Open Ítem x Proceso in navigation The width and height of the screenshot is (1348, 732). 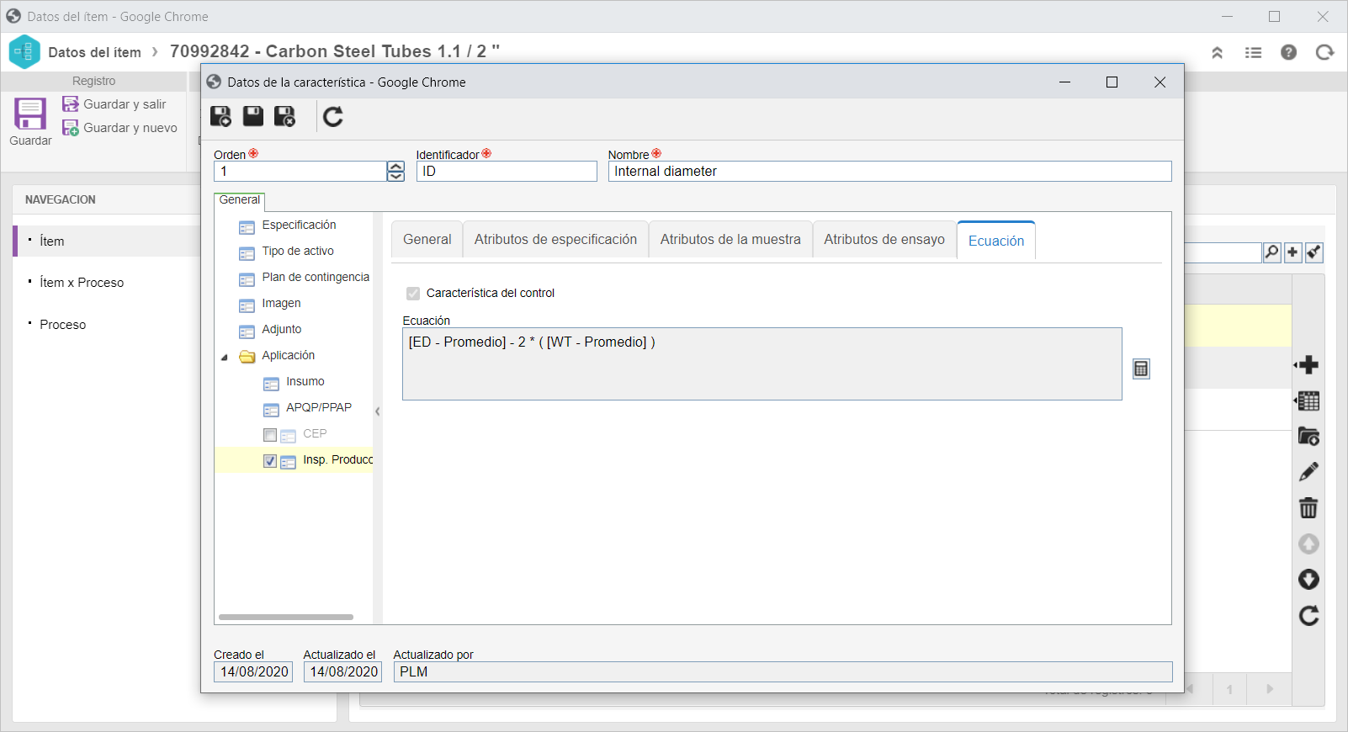[x=82, y=283]
